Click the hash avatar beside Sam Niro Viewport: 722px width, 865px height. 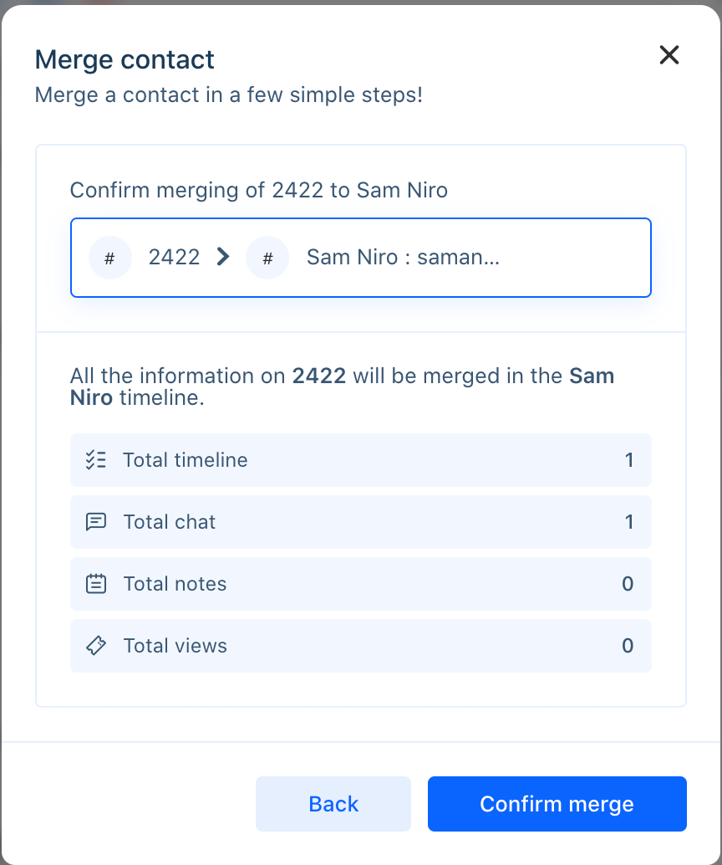[267, 258]
